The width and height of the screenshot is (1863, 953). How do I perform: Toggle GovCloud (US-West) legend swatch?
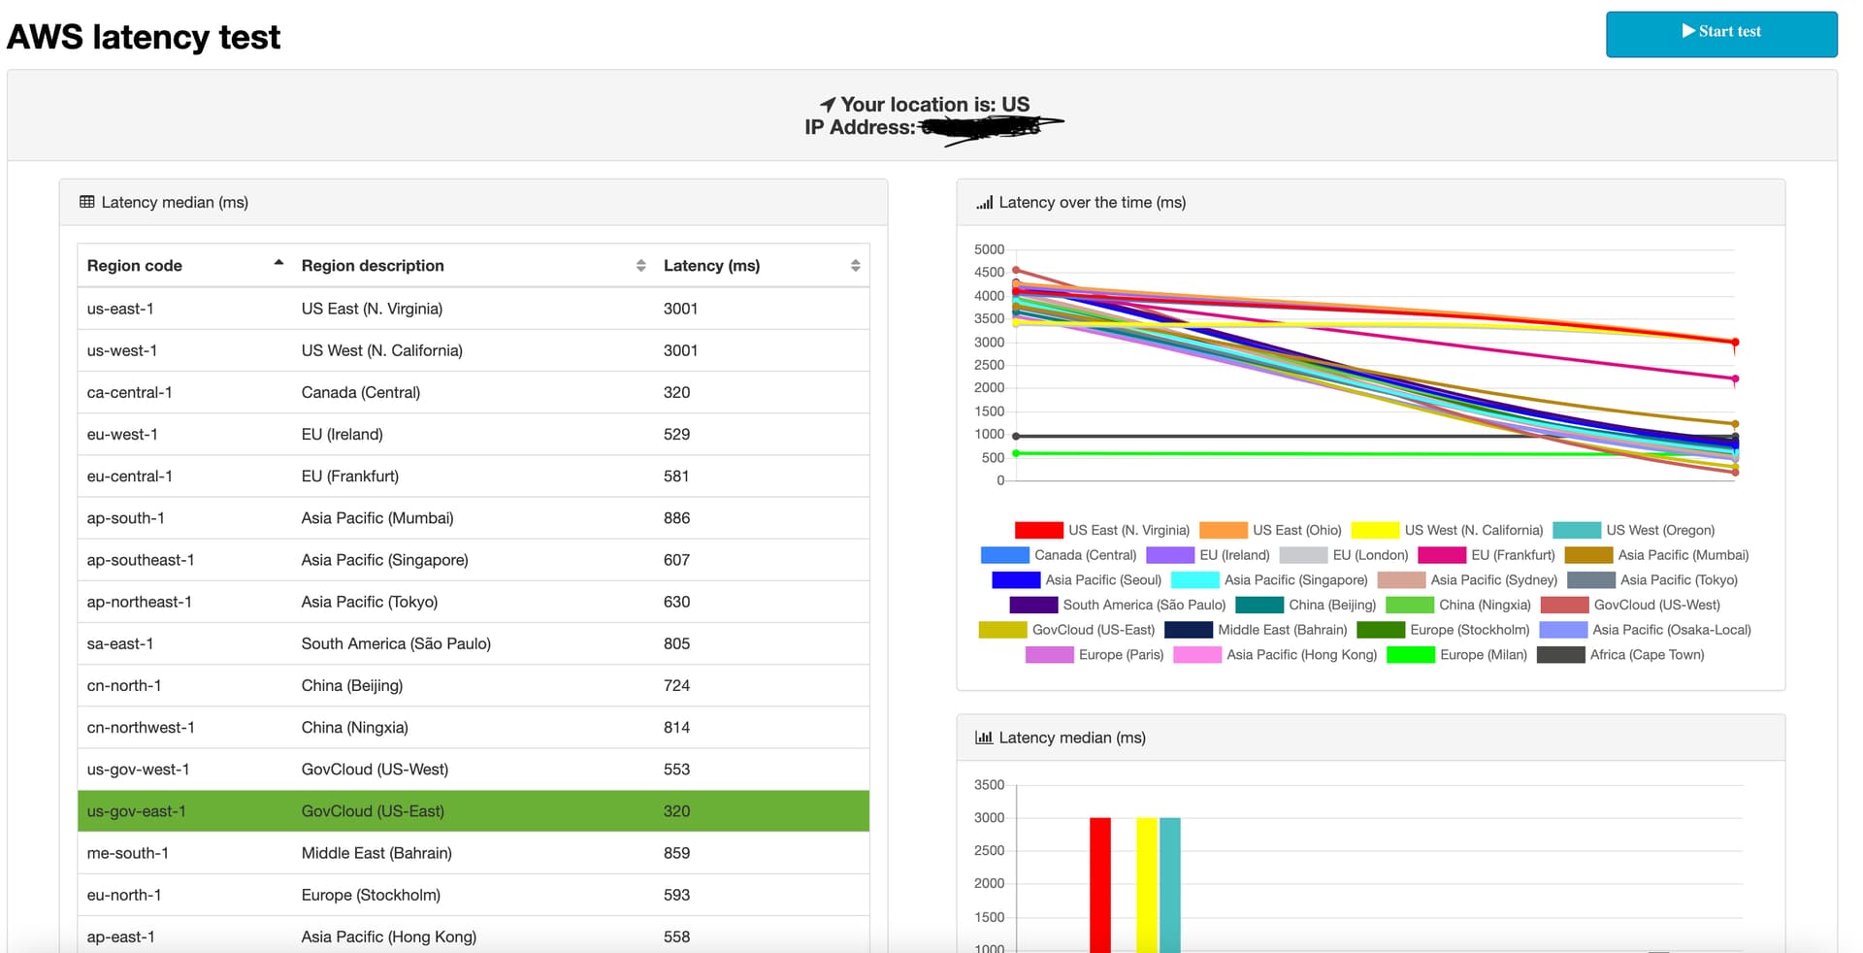point(1565,605)
